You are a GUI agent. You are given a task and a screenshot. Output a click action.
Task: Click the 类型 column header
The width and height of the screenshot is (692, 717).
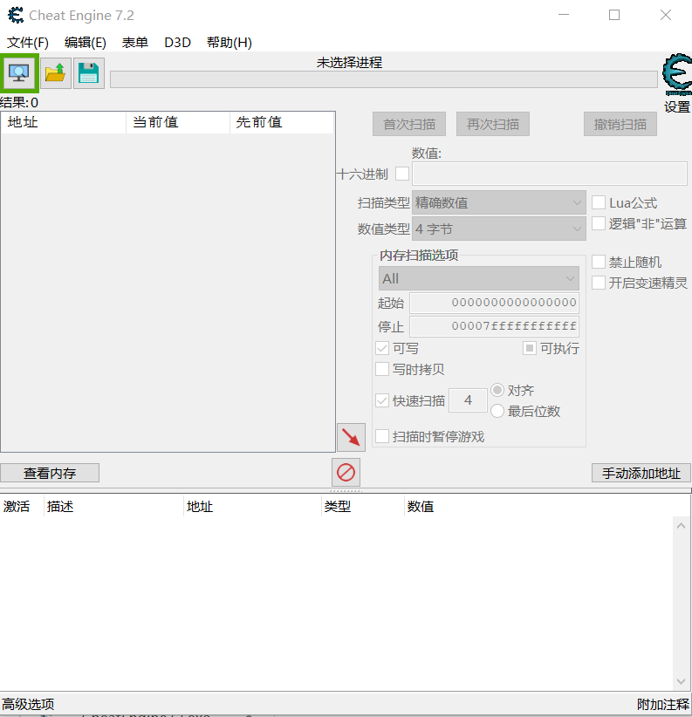pyautogui.click(x=363, y=507)
